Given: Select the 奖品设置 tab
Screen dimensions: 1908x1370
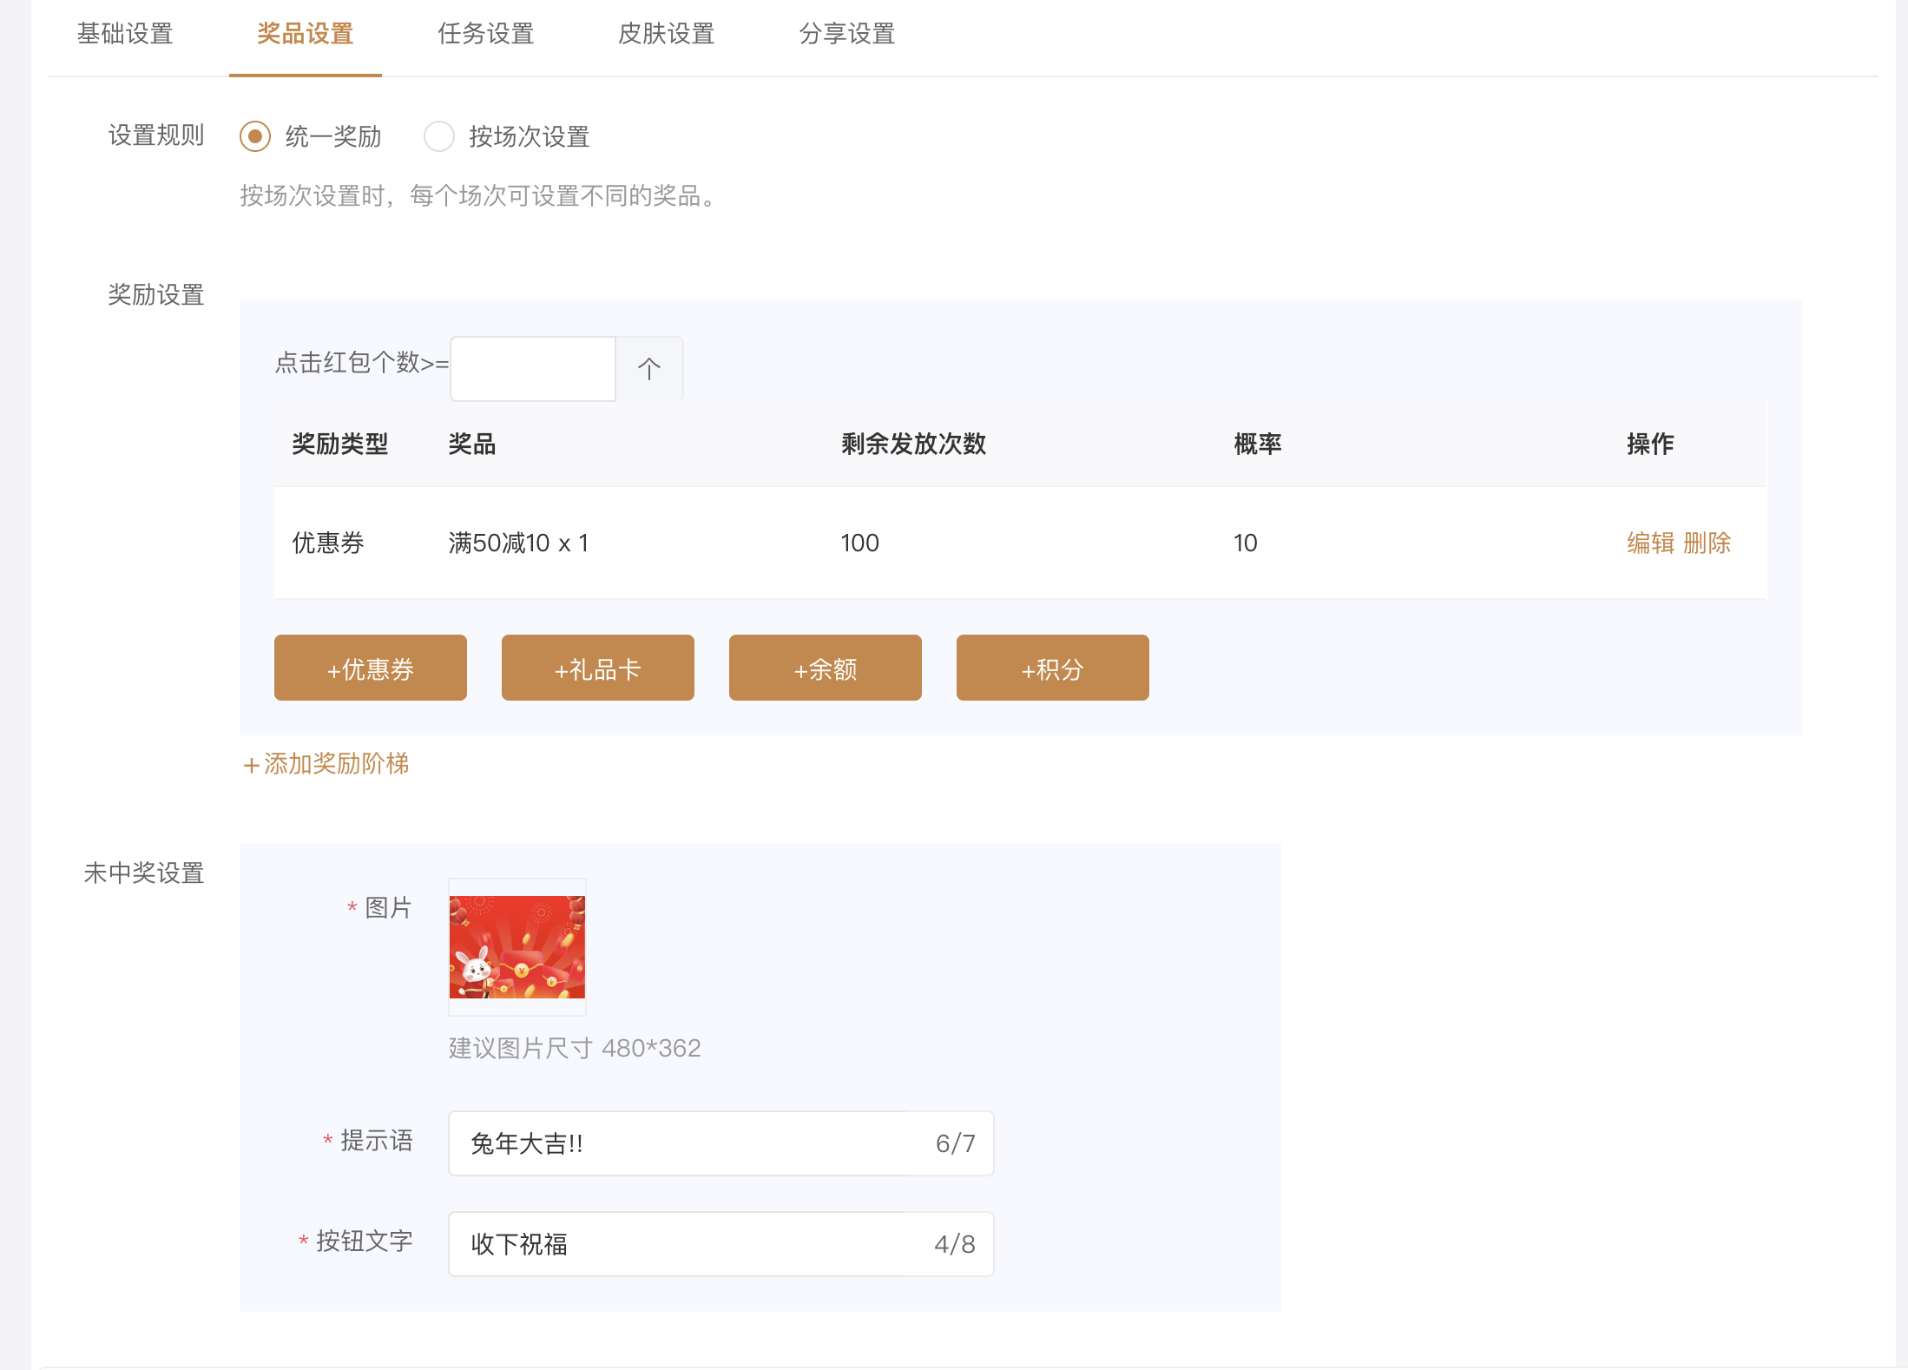Looking at the screenshot, I should pos(306,34).
